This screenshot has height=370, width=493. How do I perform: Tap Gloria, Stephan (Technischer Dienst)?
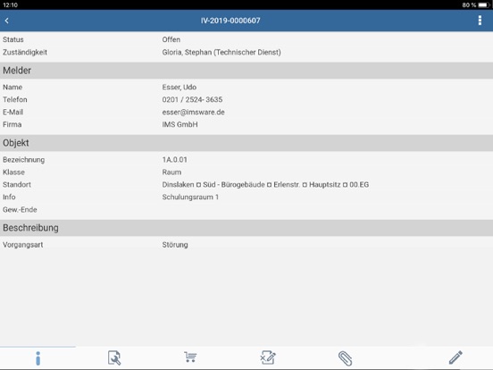(x=221, y=52)
